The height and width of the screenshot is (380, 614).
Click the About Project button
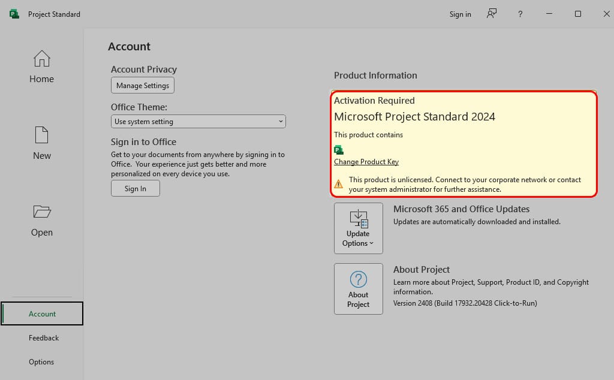(x=359, y=289)
